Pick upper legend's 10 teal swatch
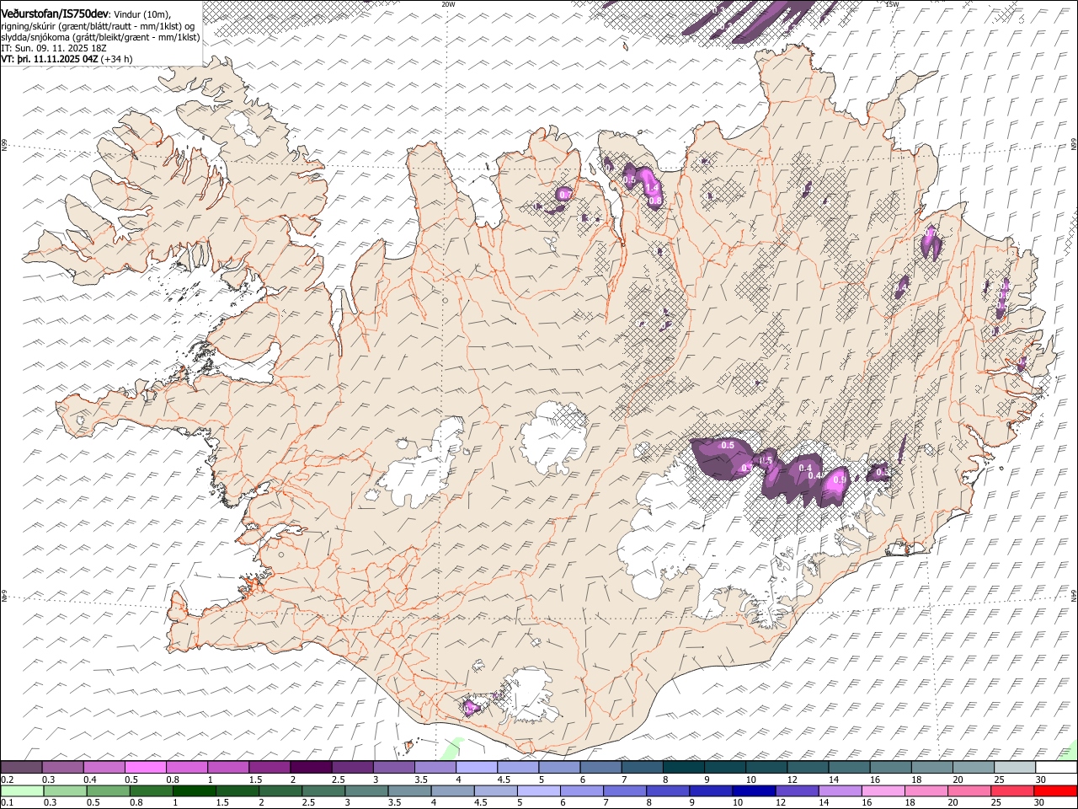1078x809 pixels. point(766,768)
